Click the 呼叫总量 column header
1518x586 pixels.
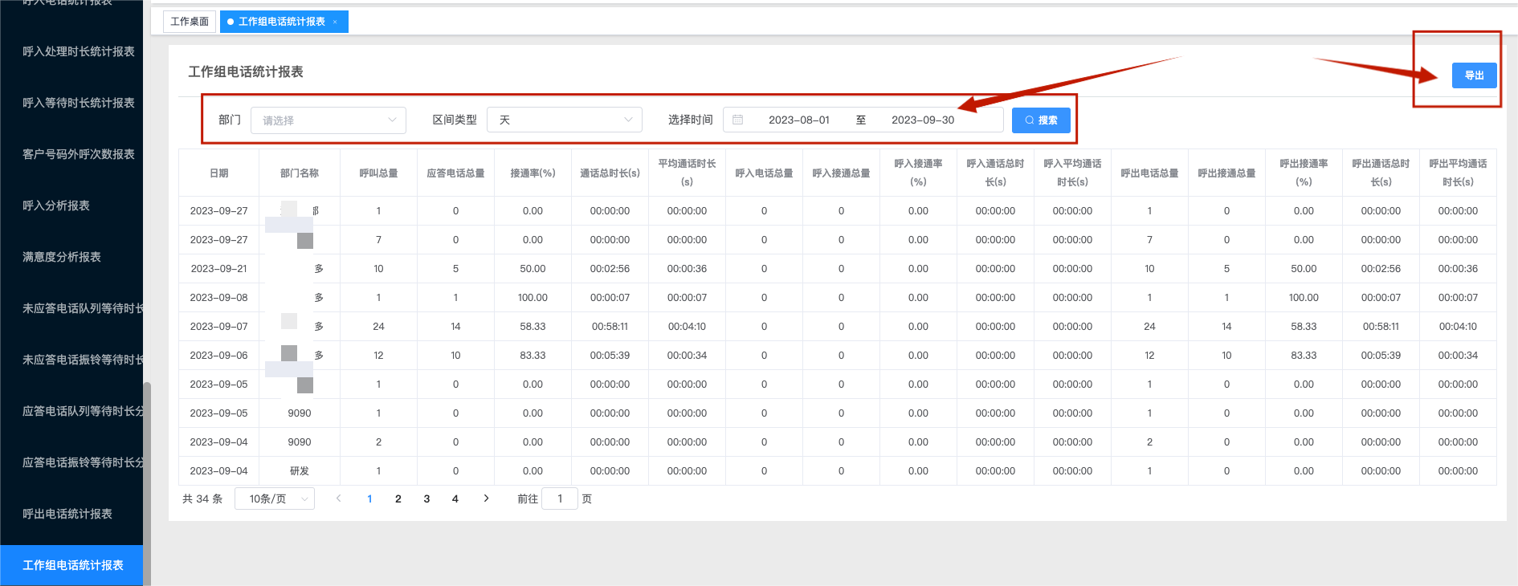pyautogui.click(x=378, y=173)
